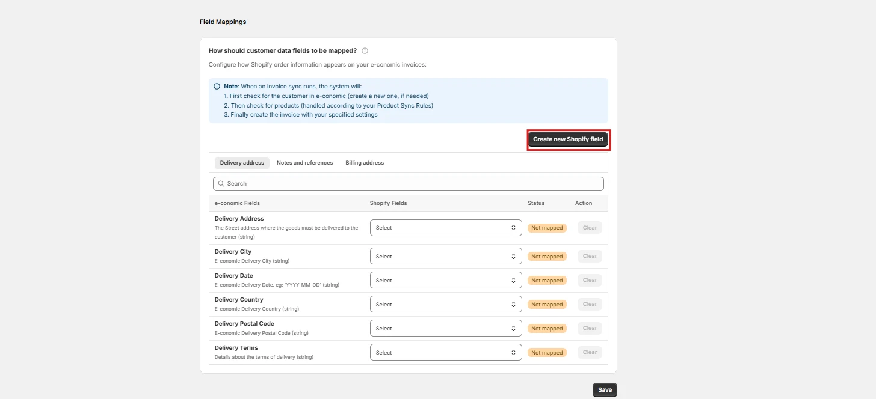Clear the Delivery Date mapping
The height and width of the screenshot is (399, 876).
coord(590,280)
